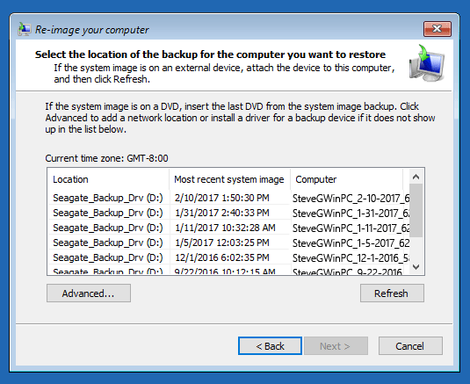This screenshot has width=470, height=384.
Task: Open the Advanced... options
Action: (89, 293)
